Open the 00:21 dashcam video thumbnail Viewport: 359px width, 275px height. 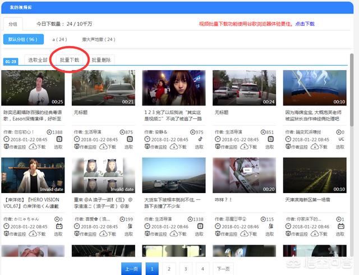pyautogui.click(x=103, y=88)
